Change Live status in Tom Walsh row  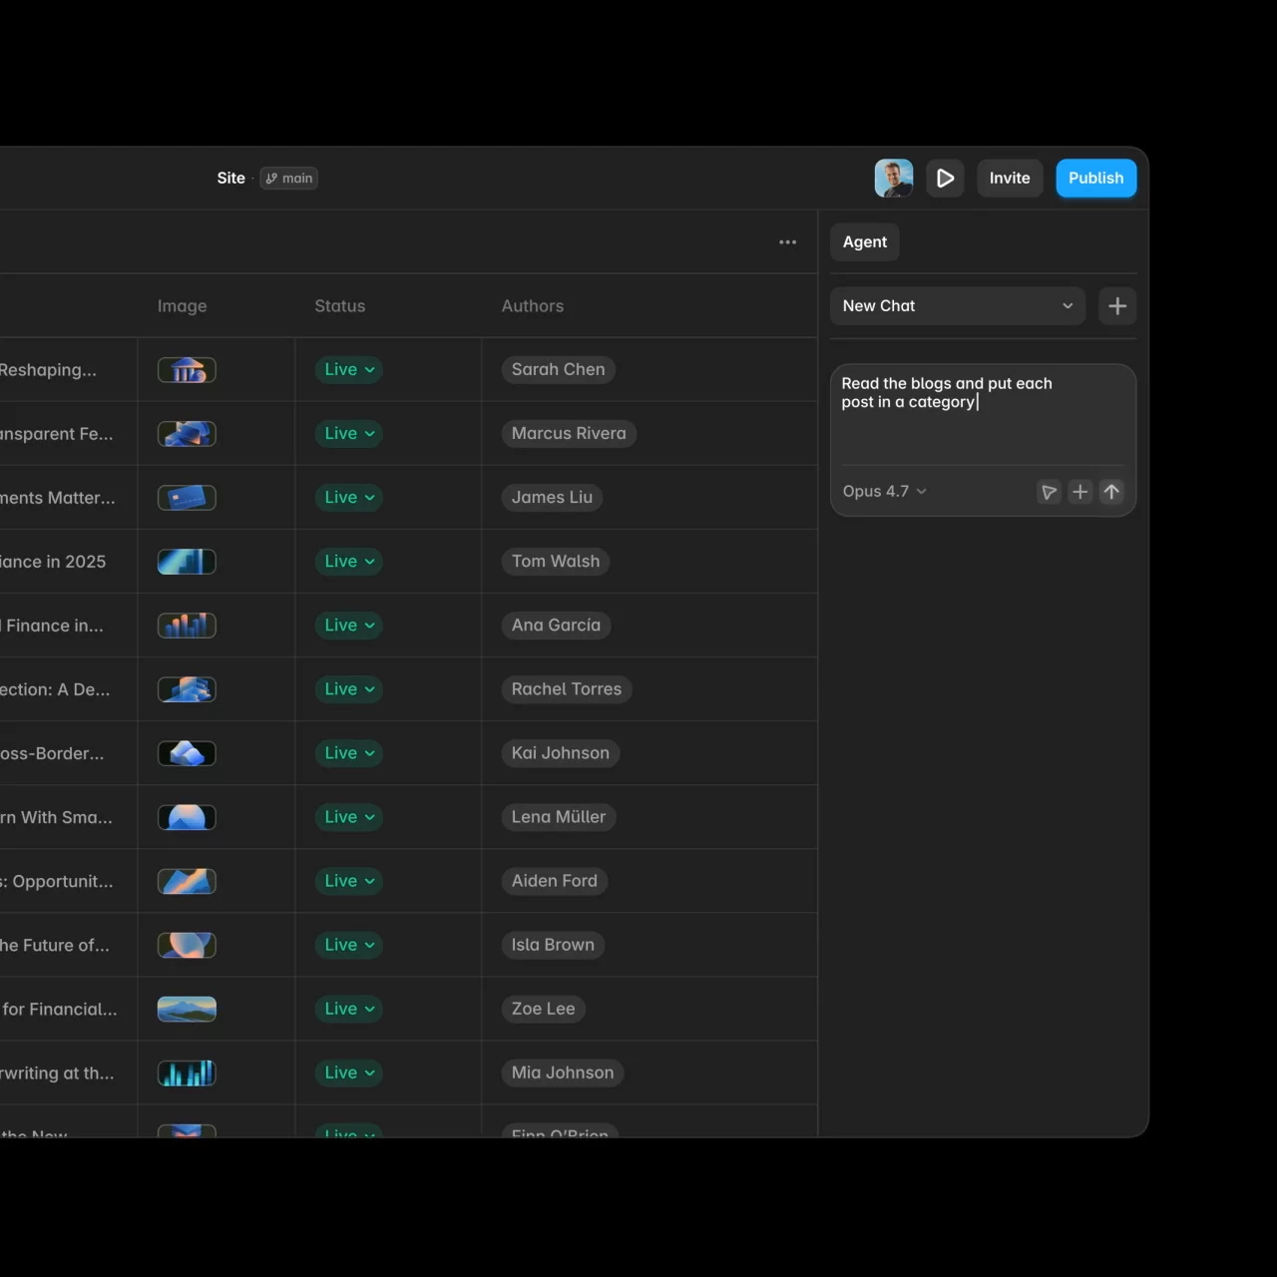coord(349,562)
